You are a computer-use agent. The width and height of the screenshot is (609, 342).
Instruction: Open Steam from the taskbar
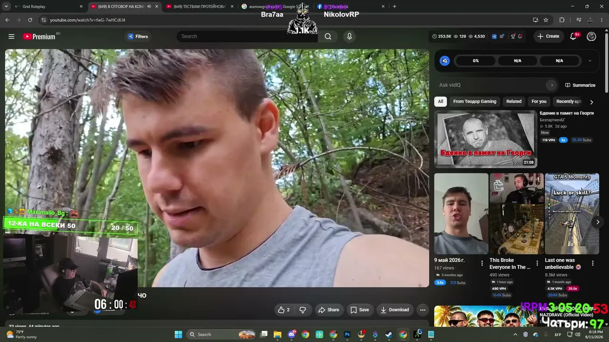[x=389, y=334]
